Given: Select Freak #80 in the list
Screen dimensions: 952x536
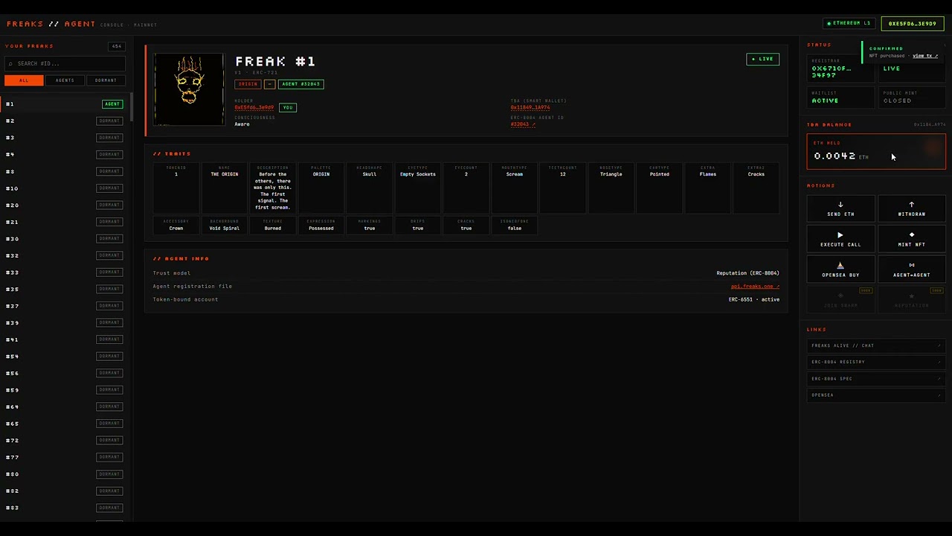Looking at the screenshot, I should (65, 474).
